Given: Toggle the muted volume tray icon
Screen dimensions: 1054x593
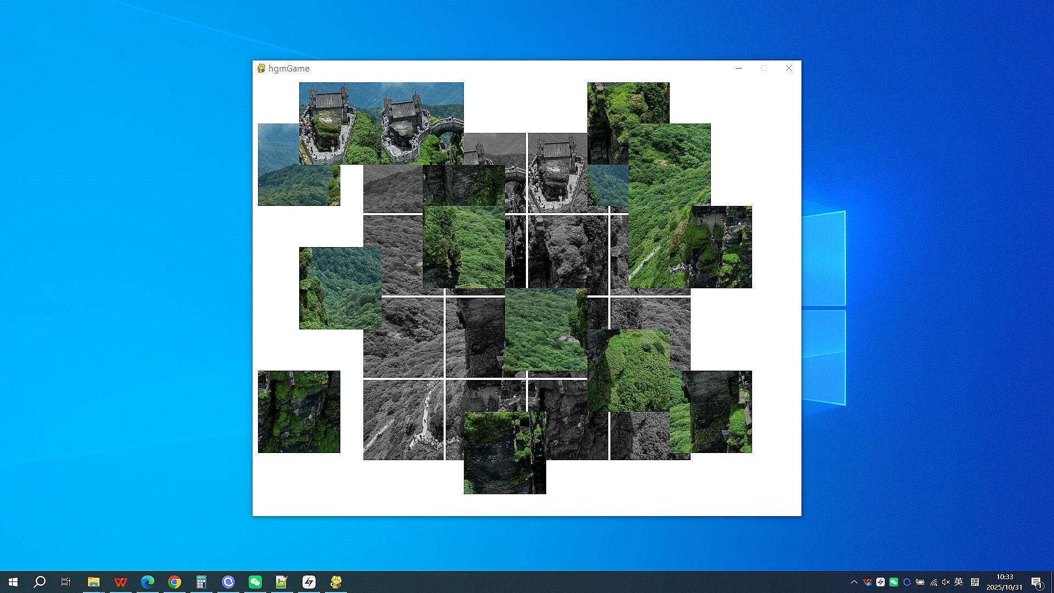Looking at the screenshot, I should [946, 582].
